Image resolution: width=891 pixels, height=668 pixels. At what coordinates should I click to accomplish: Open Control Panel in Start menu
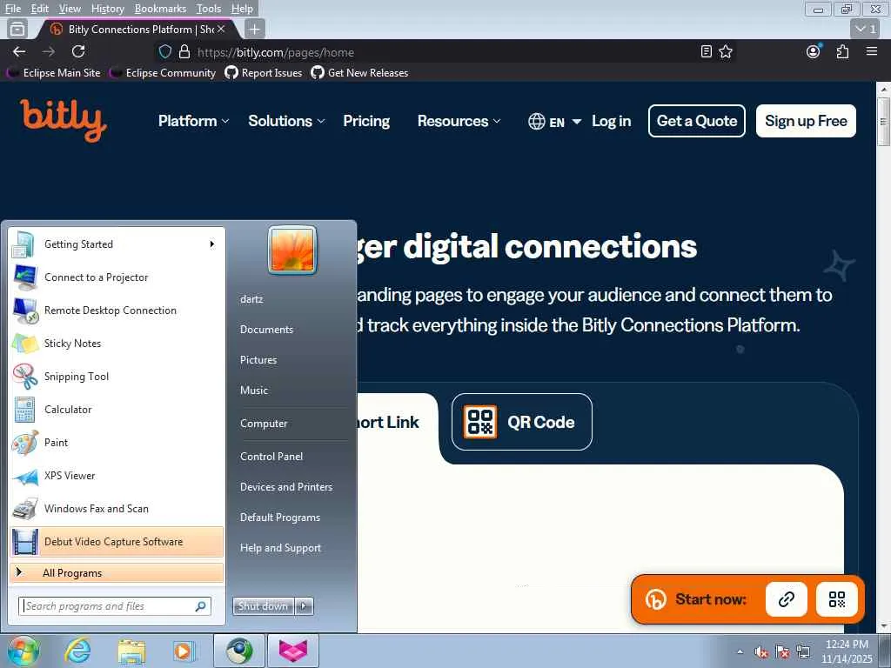tap(271, 456)
